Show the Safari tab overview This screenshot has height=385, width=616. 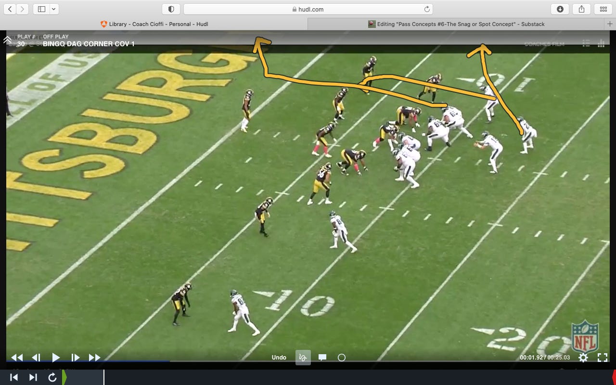[603, 9]
